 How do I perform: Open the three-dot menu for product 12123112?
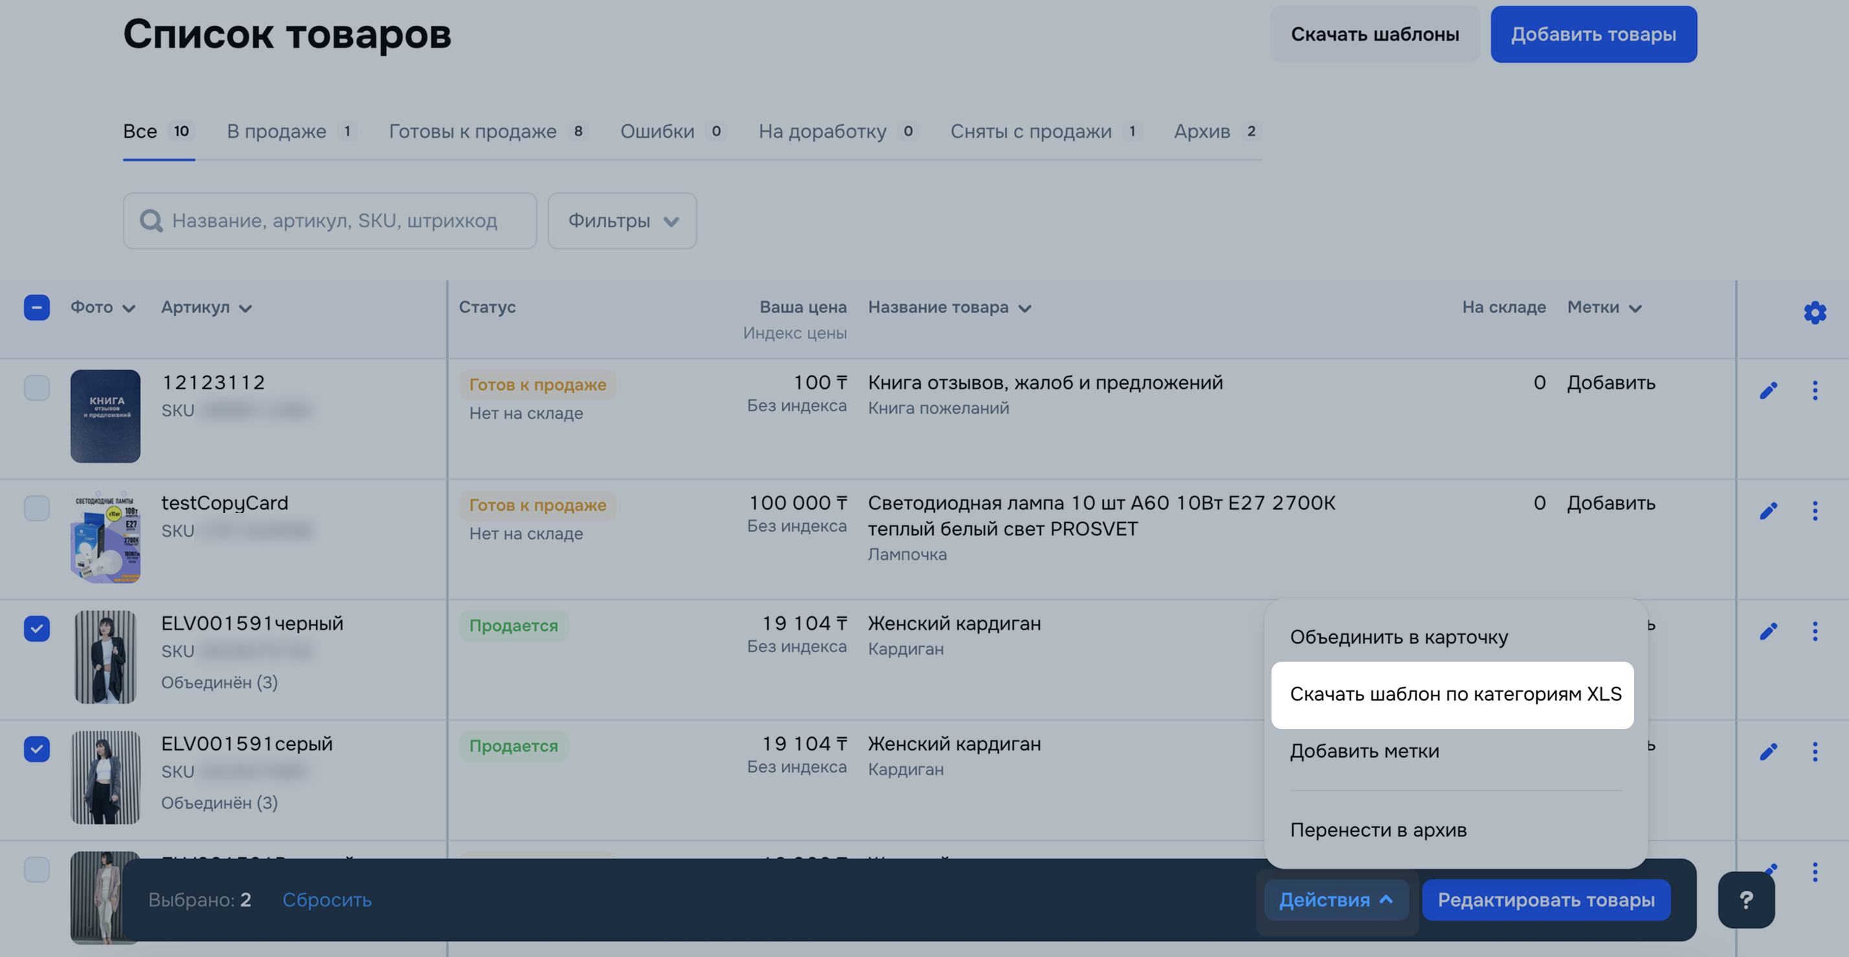1815,390
